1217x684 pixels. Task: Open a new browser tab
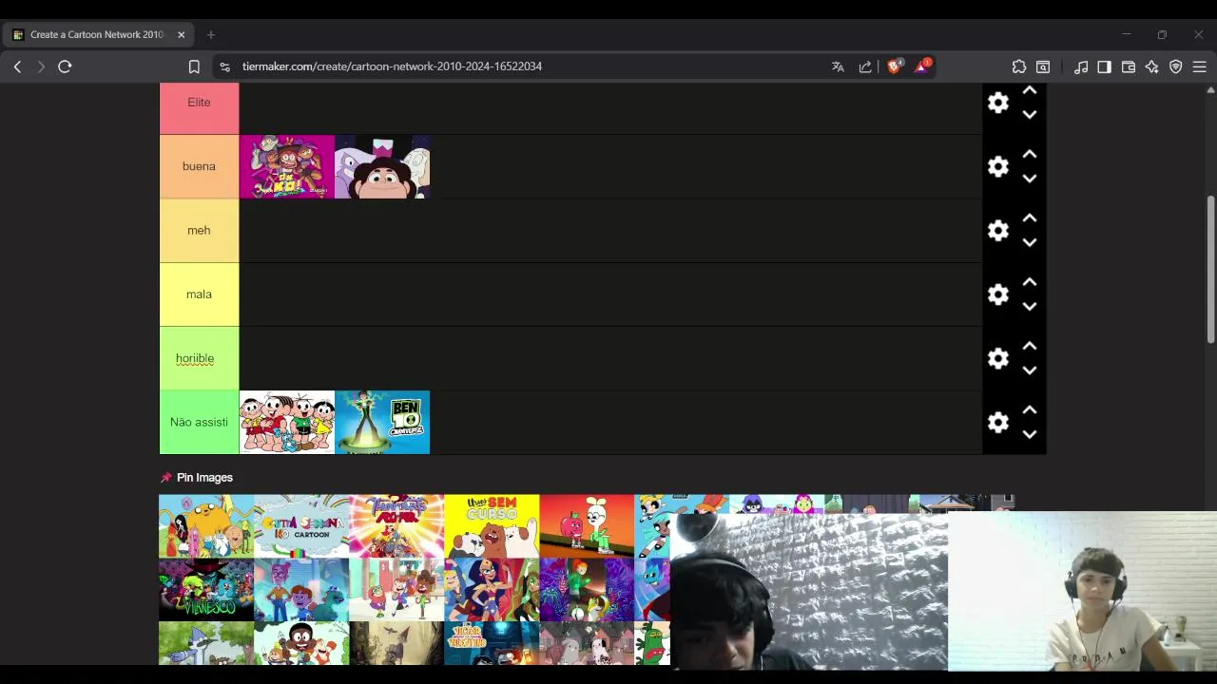click(211, 34)
